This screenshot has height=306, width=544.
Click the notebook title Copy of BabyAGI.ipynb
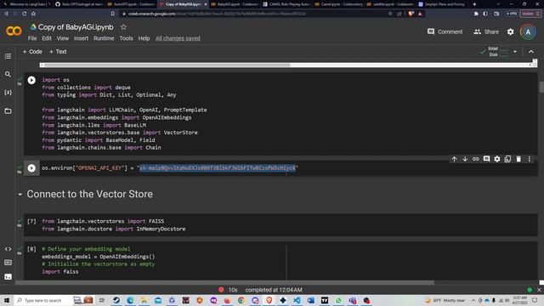click(x=76, y=26)
